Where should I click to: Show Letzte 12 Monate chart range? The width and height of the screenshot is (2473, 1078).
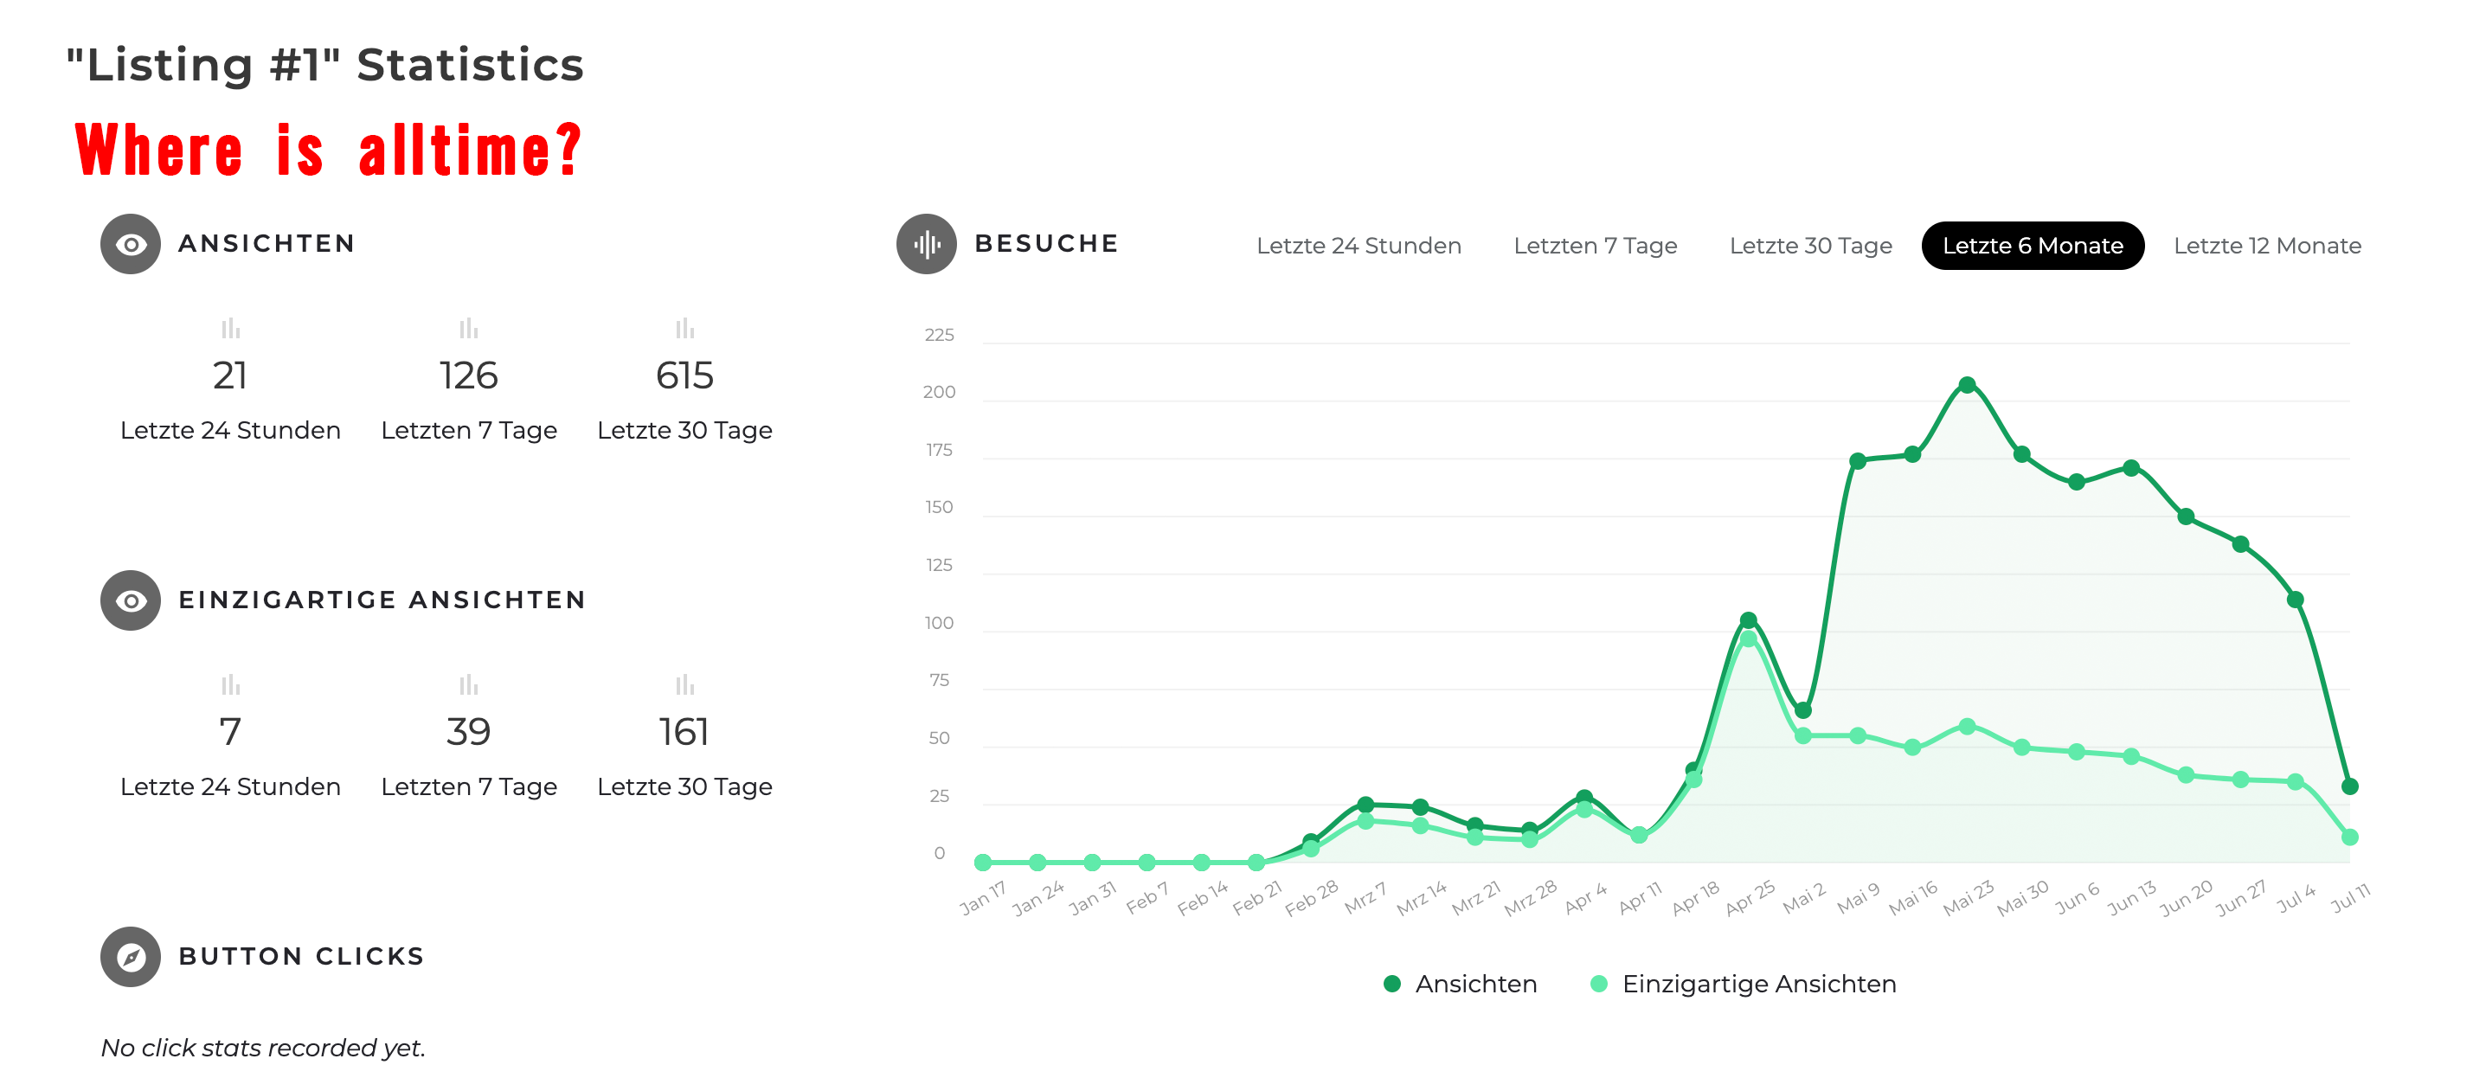pyautogui.click(x=2266, y=246)
